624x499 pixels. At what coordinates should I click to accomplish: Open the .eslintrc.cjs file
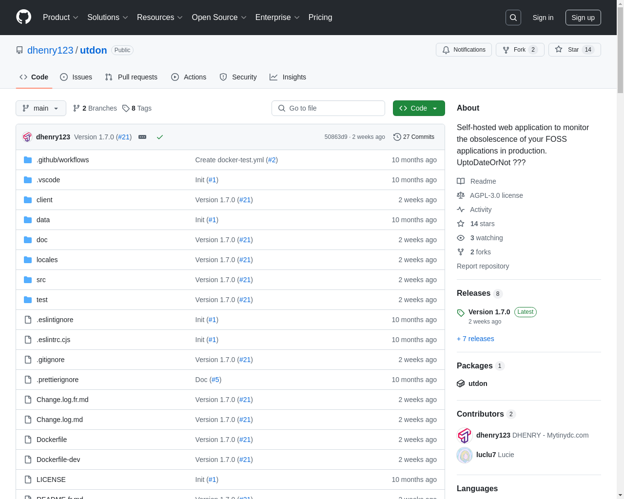[53, 340]
